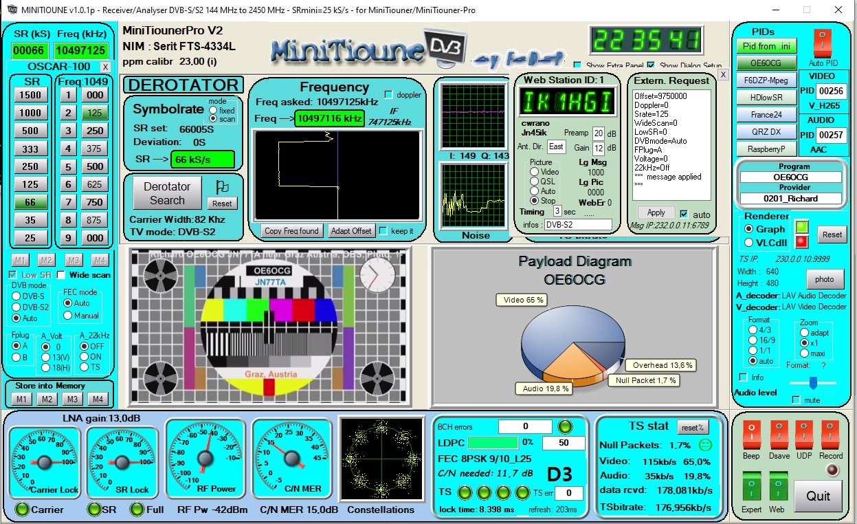Screen dimensions: 857x524
Task: Choose 16/9 format option
Action: point(753,340)
